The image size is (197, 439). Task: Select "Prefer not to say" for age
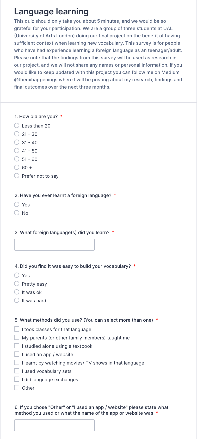[17, 176]
